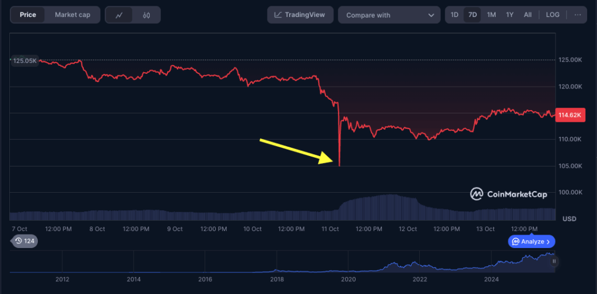Image resolution: width=597 pixels, height=294 pixels.
Task: Click the 114.62K current price label
Action: click(570, 115)
